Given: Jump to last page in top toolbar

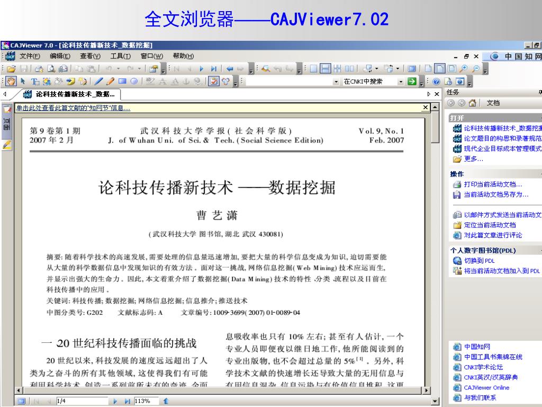Looking at the screenshot, I should coord(214,68).
